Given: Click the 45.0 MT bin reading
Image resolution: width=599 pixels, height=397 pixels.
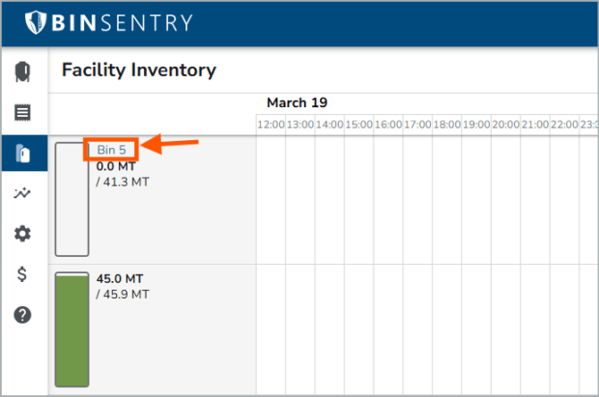Looking at the screenshot, I should tap(120, 278).
